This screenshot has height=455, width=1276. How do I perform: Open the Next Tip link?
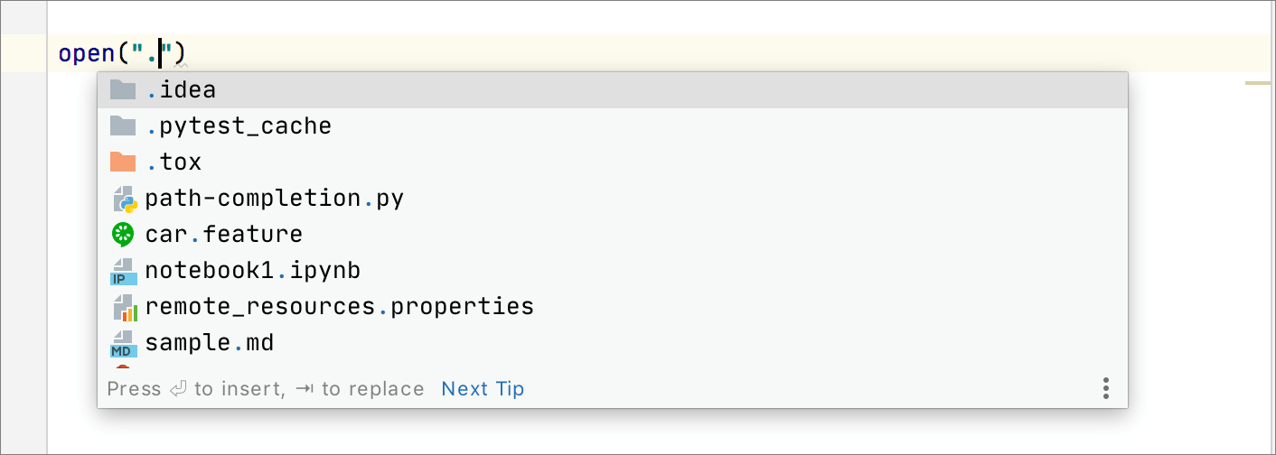click(483, 389)
